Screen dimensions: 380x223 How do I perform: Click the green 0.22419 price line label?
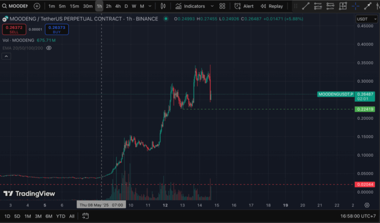(365, 109)
